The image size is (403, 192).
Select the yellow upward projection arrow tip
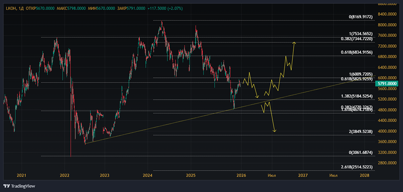point(295,42)
